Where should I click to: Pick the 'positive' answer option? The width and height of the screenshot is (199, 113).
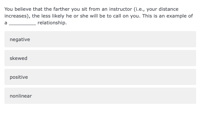coord(100,77)
